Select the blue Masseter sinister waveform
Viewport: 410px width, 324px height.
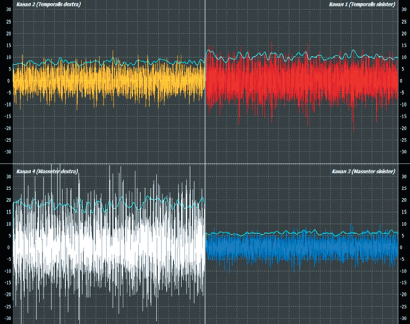(302, 248)
